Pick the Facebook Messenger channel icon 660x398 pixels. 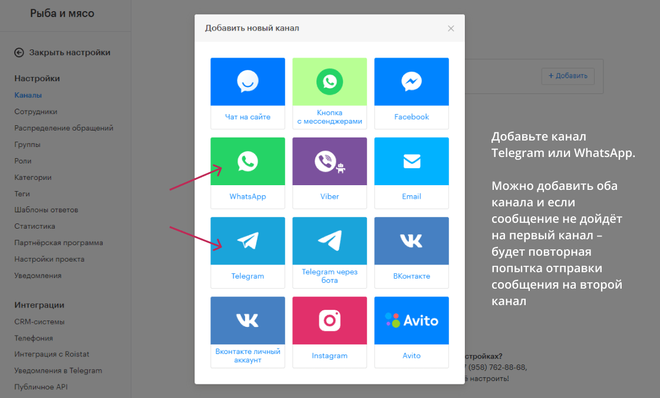coord(411,82)
